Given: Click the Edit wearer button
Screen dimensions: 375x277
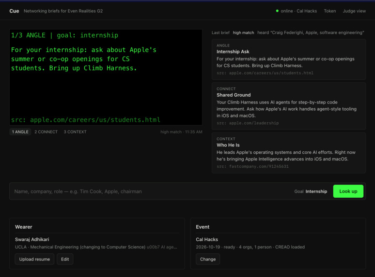Looking at the screenshot, I should pos(65,259).
